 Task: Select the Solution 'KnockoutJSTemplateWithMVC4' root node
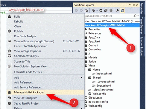click(112, 21)
